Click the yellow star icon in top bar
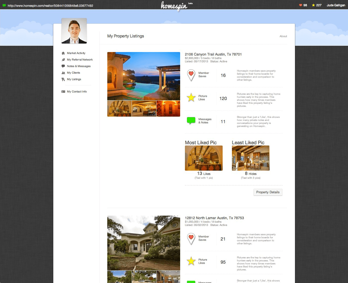 pos(313,5)
